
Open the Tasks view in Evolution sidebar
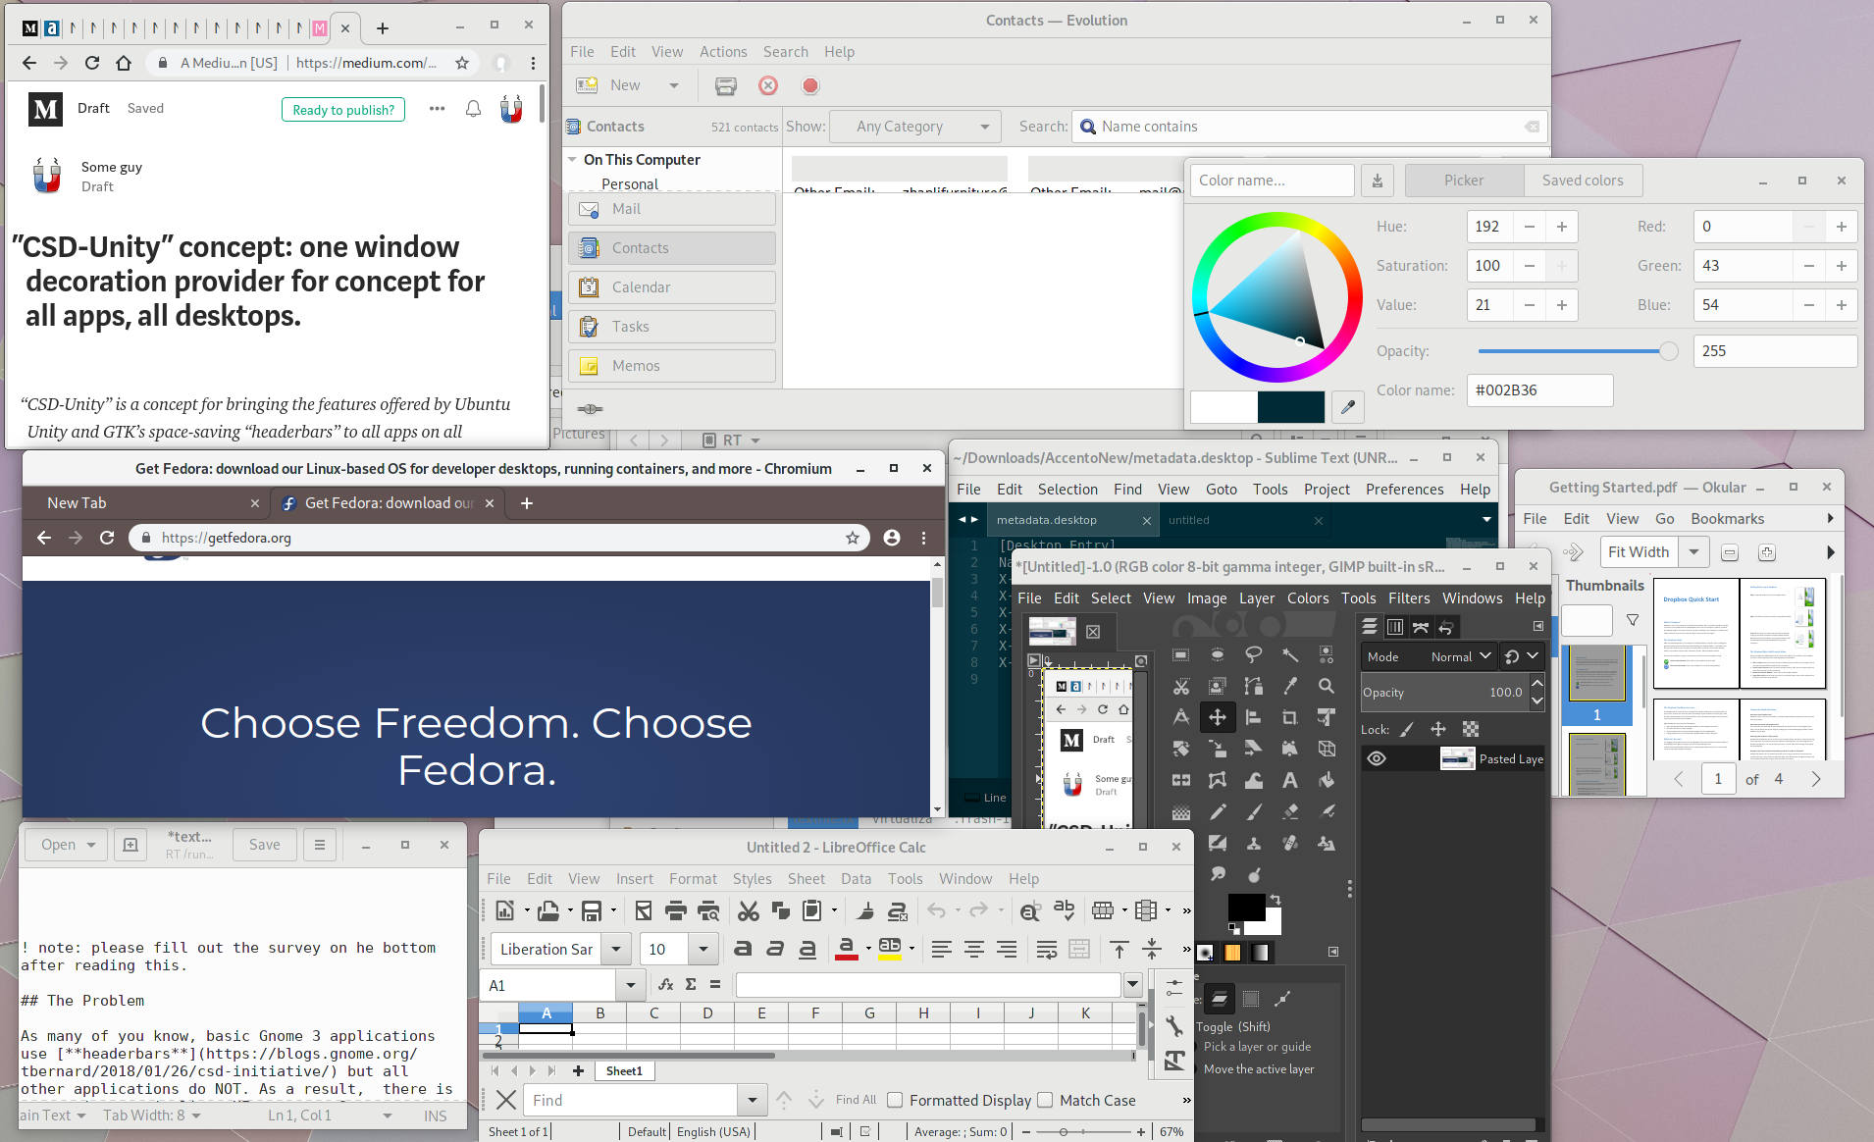pos(672,327)
